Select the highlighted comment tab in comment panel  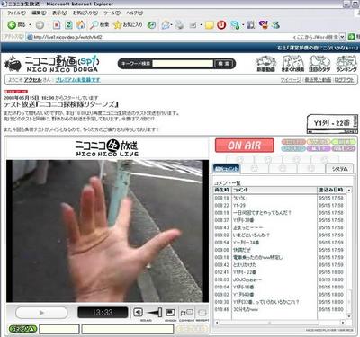(227, 169)
